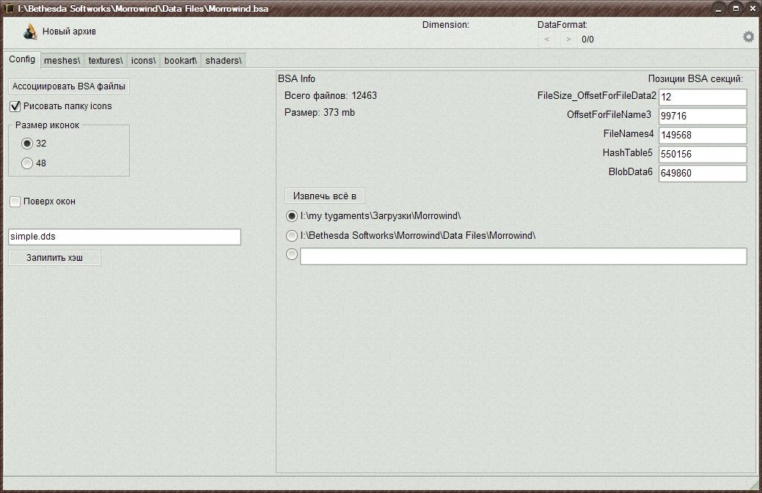Click the BlobData6 field showing 649860
This screenshot has height=493, width=762.
coord(703,173)
